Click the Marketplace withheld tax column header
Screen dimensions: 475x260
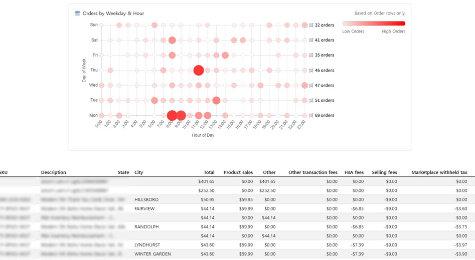pos(439,172)
